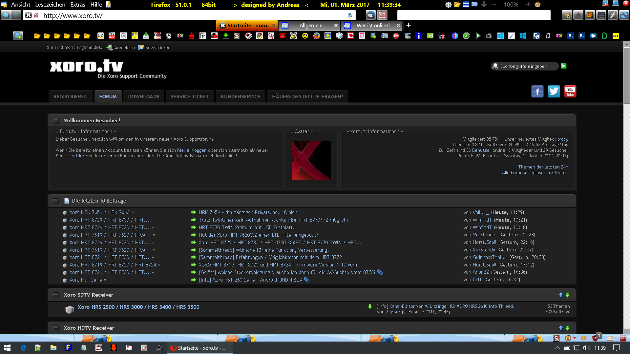This screenshot has height=354, width=630.
Task: Open the YouTube bookmark in the bookmarks toolbar
Action: [112, 36]
